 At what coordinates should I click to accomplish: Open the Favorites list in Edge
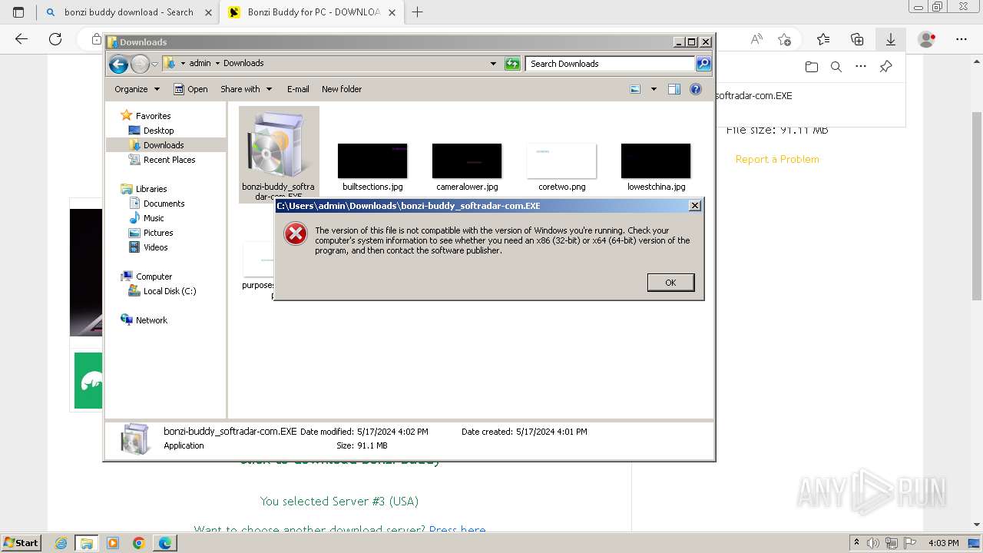pyautogui.click(x=823, y=39)
